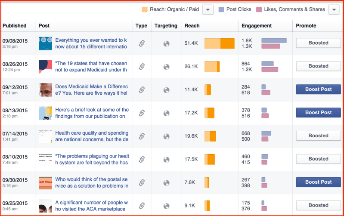The image size is (344, 216).
Task: Click the Post Clicks legend color swatch
Action: tap(221, 9)
